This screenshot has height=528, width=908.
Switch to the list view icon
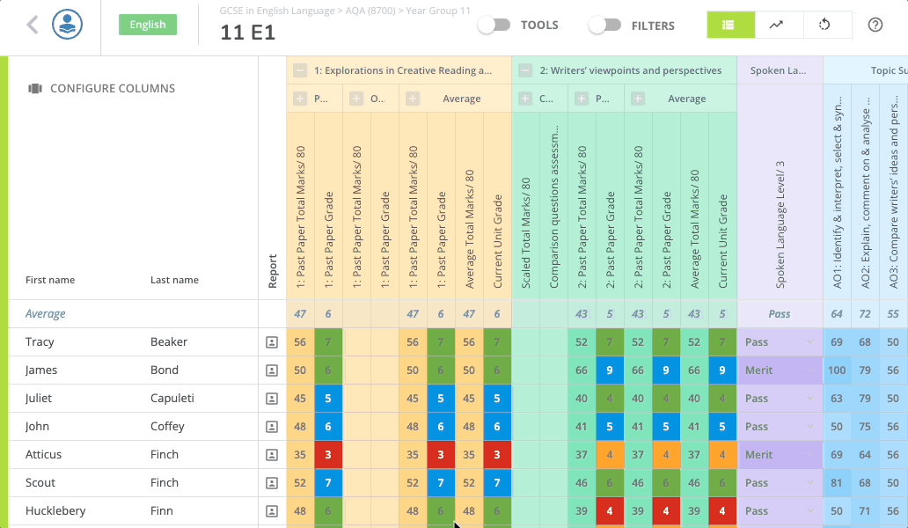(730, 25)
